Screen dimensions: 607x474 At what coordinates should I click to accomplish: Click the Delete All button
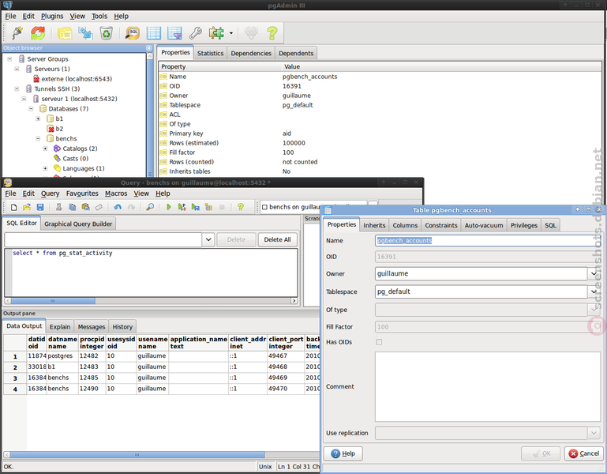pos(277,239)
